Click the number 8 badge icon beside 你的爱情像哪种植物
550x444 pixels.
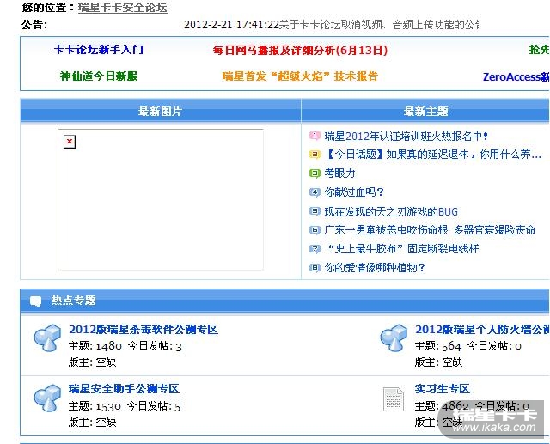(x=315, y=268)
